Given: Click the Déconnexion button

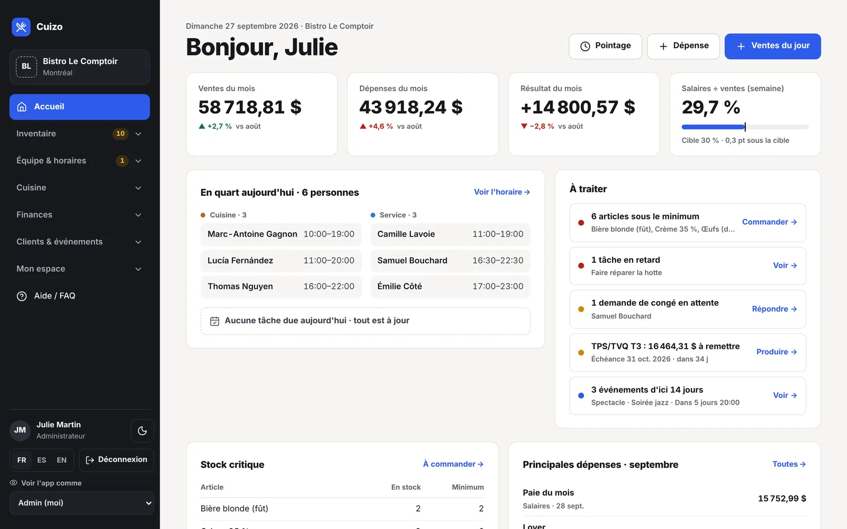Looking at the screenshot, I should point(116,460).
